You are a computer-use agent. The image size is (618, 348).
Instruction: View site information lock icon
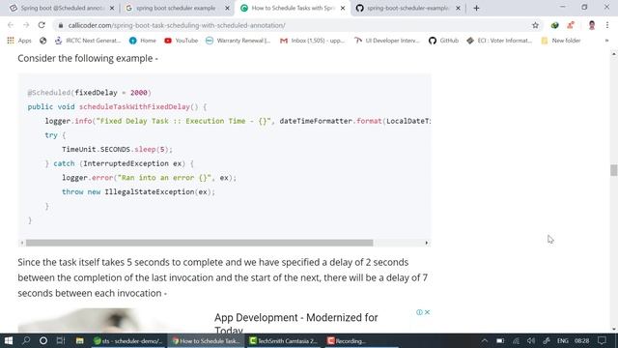pyautogui.click(x=60, y=25)
